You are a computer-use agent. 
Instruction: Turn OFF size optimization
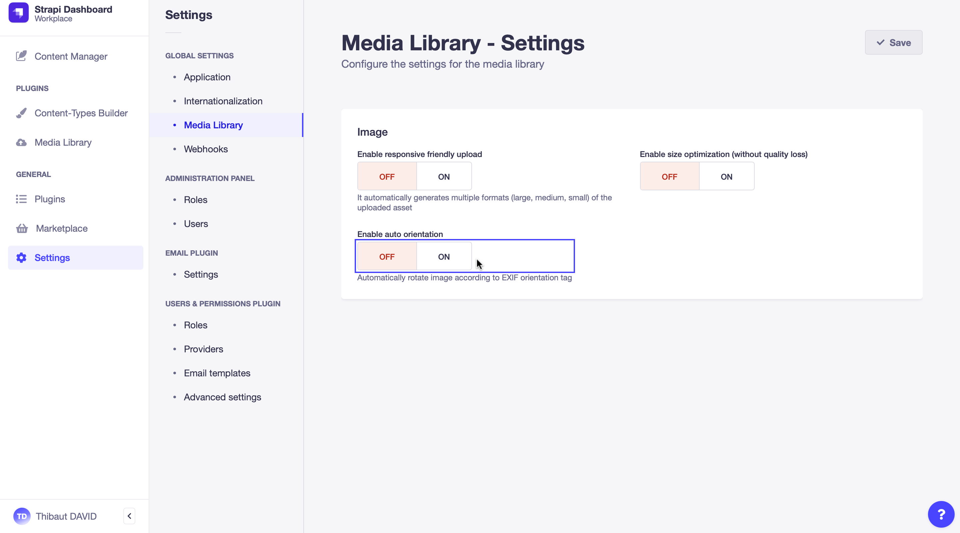pyautogui.click(x=669, y=176)
